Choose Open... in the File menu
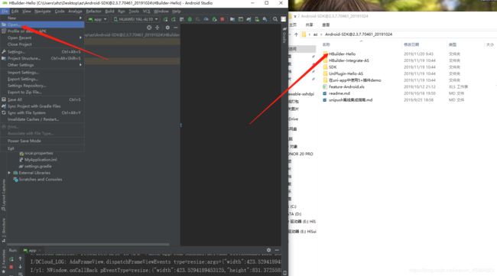This screenshot has height=276, width=497. [x=42, y=24]
